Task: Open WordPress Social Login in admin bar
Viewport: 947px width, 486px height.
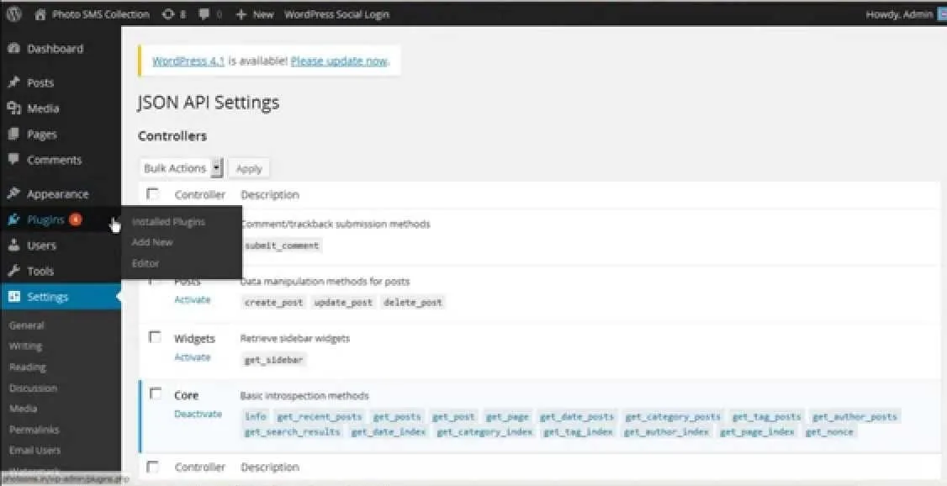Action: point(337,14)
